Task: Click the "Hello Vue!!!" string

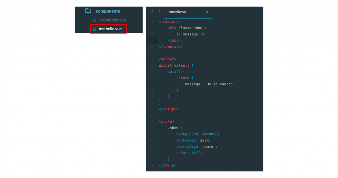Action: point(220,84)
